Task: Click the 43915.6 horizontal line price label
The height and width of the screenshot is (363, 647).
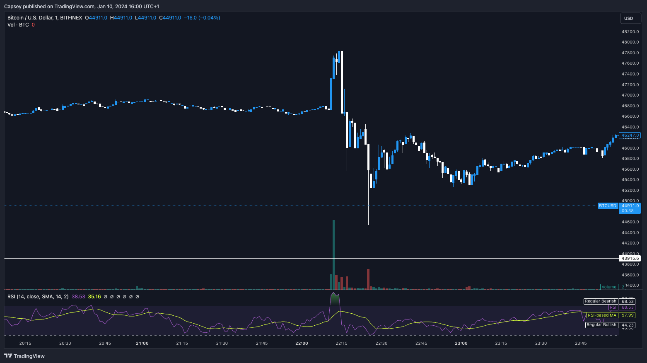Action: click(630, 258)
